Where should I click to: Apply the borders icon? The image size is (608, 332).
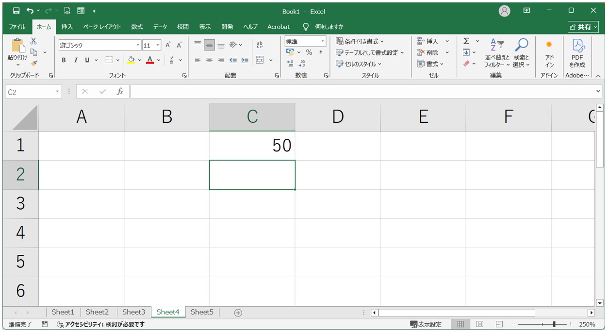point(109,60)
